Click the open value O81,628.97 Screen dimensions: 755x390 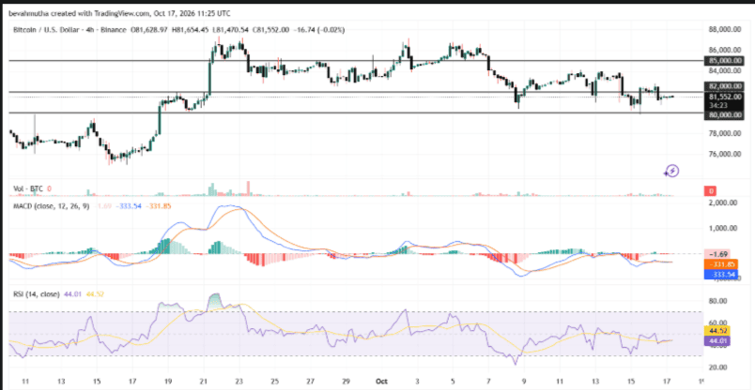[147, 30]
